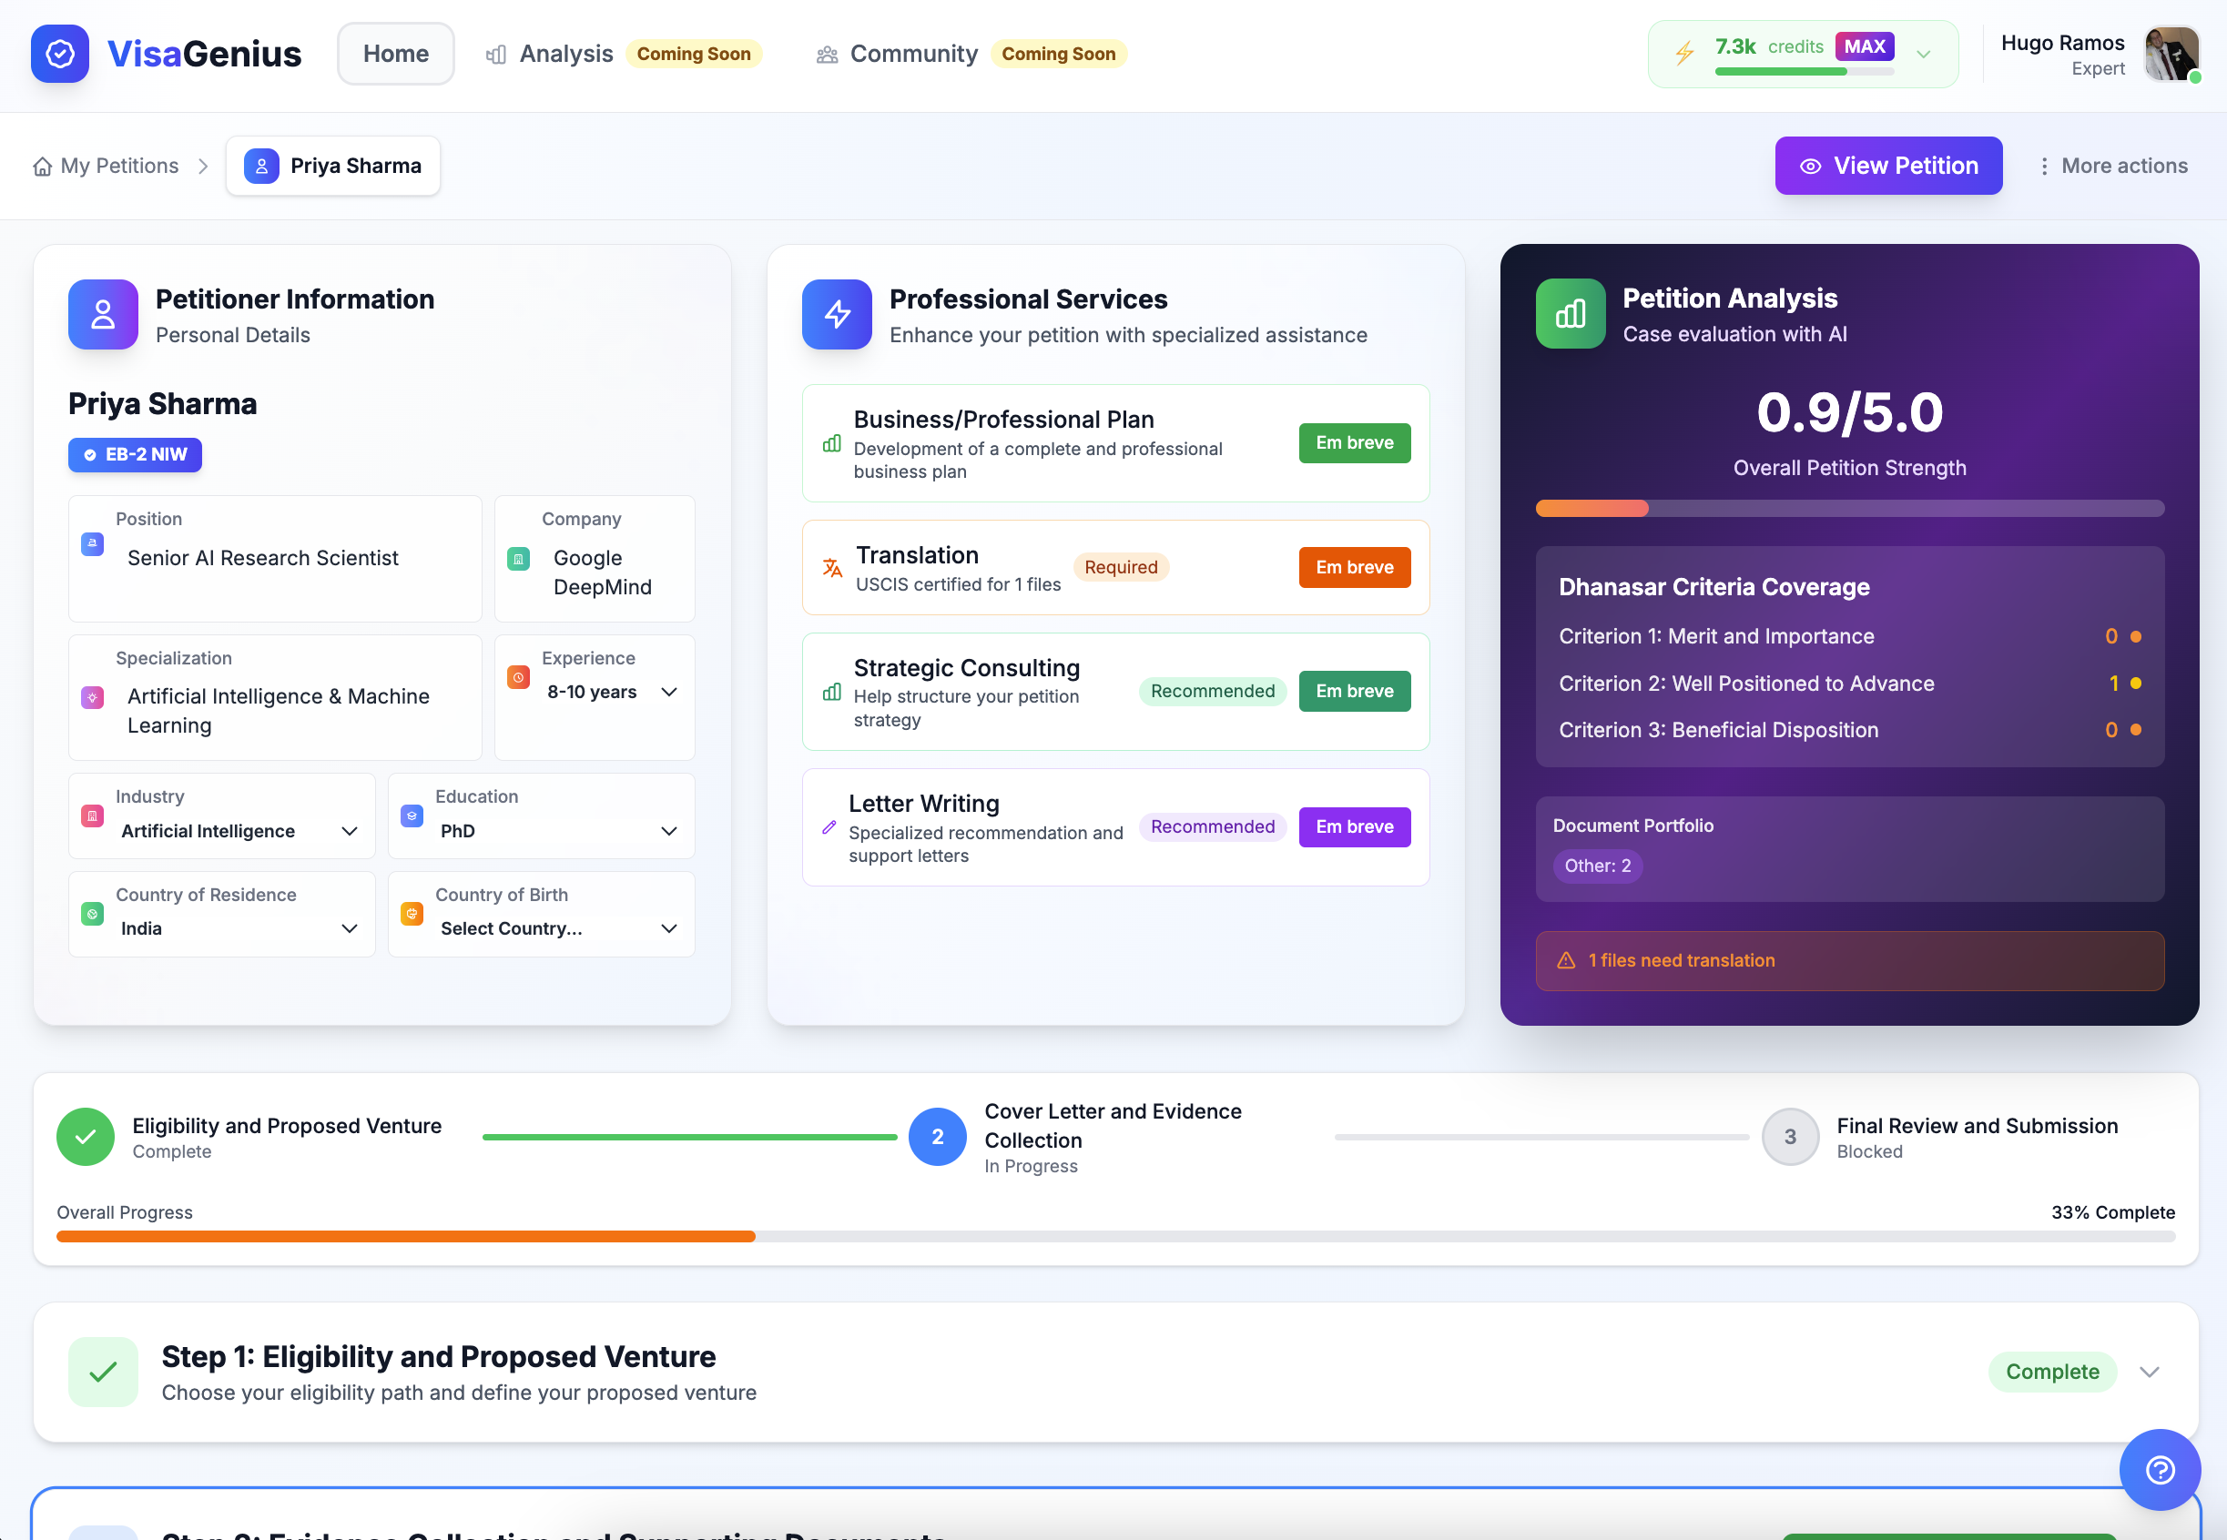Click the Business/Professional Plan chart icon
Screen dimensions: 2227x1540
pos(832,444)
